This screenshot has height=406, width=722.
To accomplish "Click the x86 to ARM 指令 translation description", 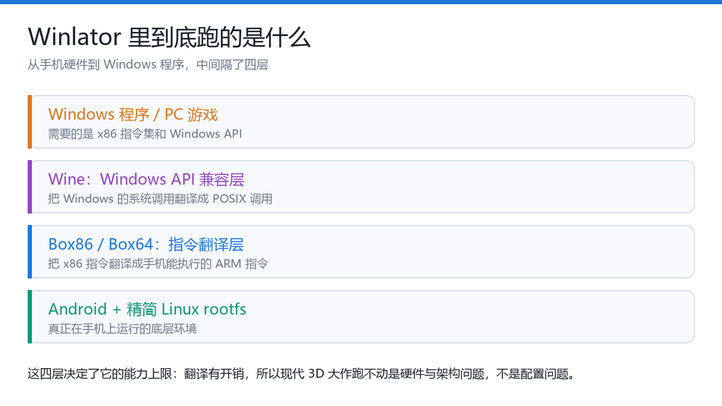I will pos(158,263).
